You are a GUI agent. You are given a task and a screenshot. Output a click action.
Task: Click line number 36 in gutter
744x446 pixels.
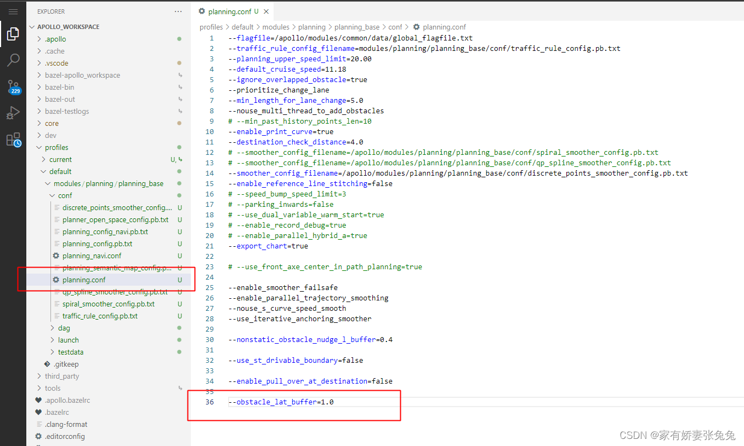[x=209, y=402]
